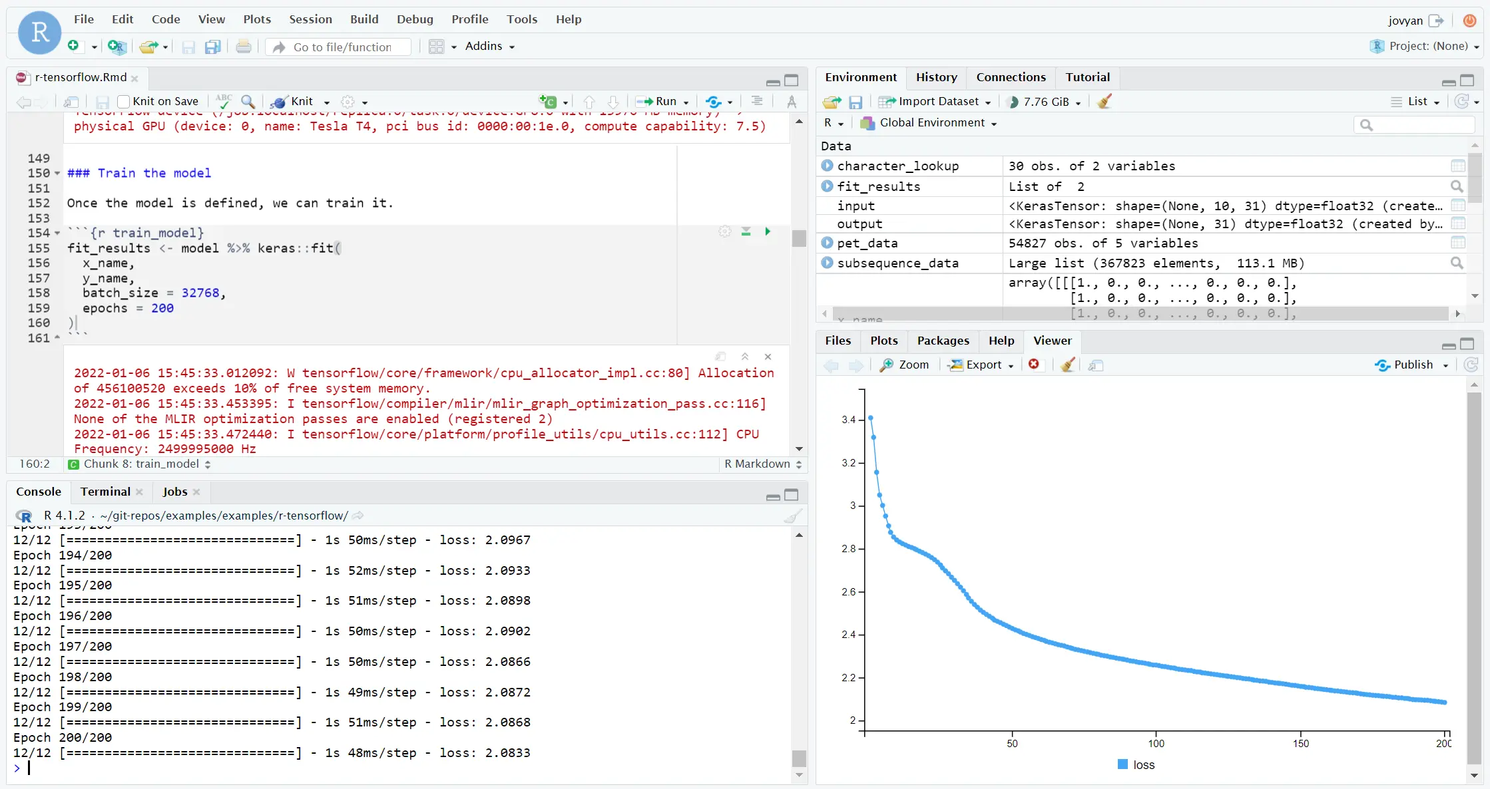Click the show document outline icon
The height and width of the screenshot is (789, 1490).
pyautogui.click(x=757, y=101)
